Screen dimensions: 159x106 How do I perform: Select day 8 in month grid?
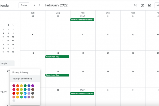tap(83, 35)
